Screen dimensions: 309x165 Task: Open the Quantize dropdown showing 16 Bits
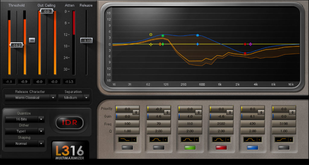(24, 119)
